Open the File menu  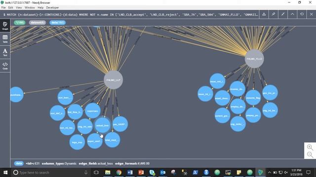point(3,8)
